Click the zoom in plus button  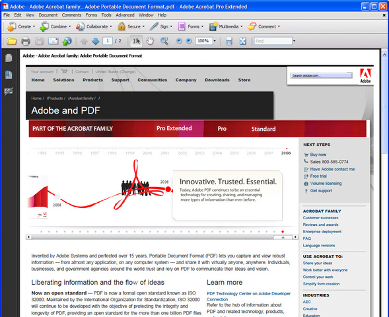pos(189,41)
